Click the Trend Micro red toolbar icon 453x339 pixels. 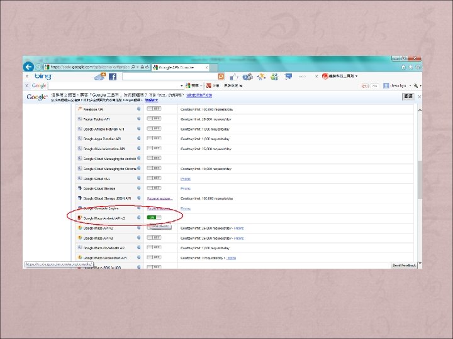pos(325,76)
